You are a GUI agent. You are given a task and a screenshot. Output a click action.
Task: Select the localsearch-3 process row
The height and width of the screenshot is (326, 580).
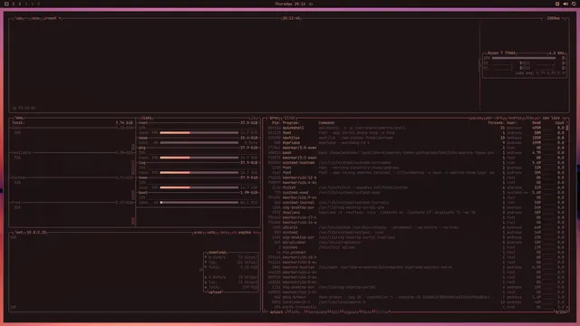point(417,302)
